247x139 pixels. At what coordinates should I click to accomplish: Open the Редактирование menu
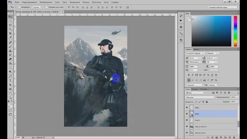click(29, 2)
